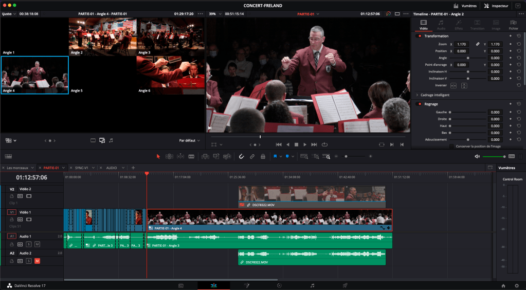Viewport: 526px width, 290px height.
Task: Click the Inspecteur button in top bar
Action: [497, 6]
